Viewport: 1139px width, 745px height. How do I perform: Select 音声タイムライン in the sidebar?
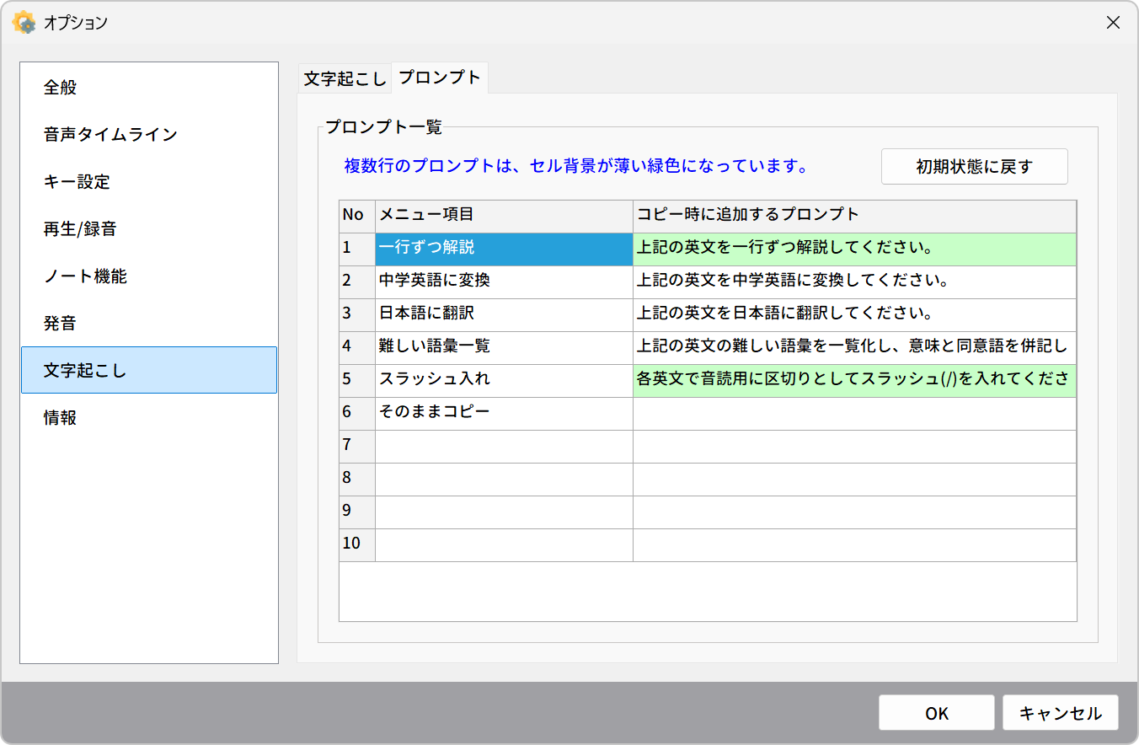click(x=149, y=135)
